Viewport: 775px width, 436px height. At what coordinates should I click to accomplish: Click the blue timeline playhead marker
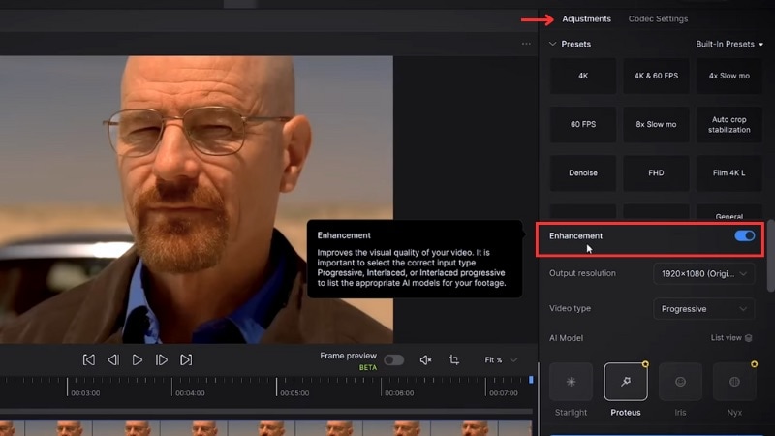[531, 380]
